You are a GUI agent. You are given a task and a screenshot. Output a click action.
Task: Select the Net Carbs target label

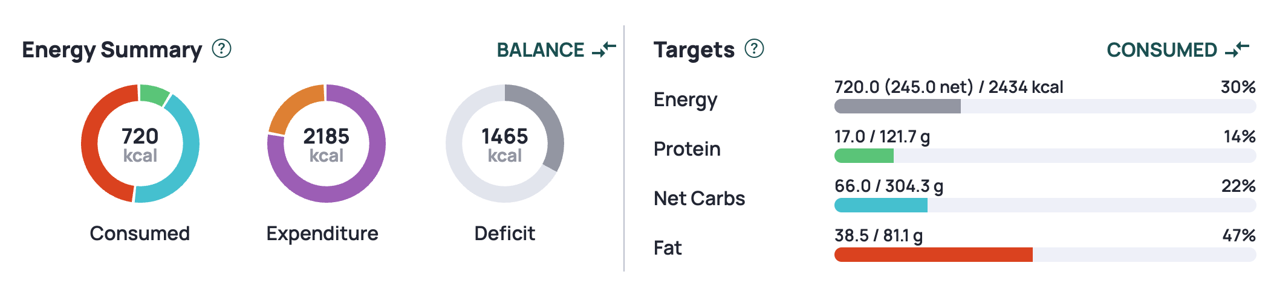(699, 199)
